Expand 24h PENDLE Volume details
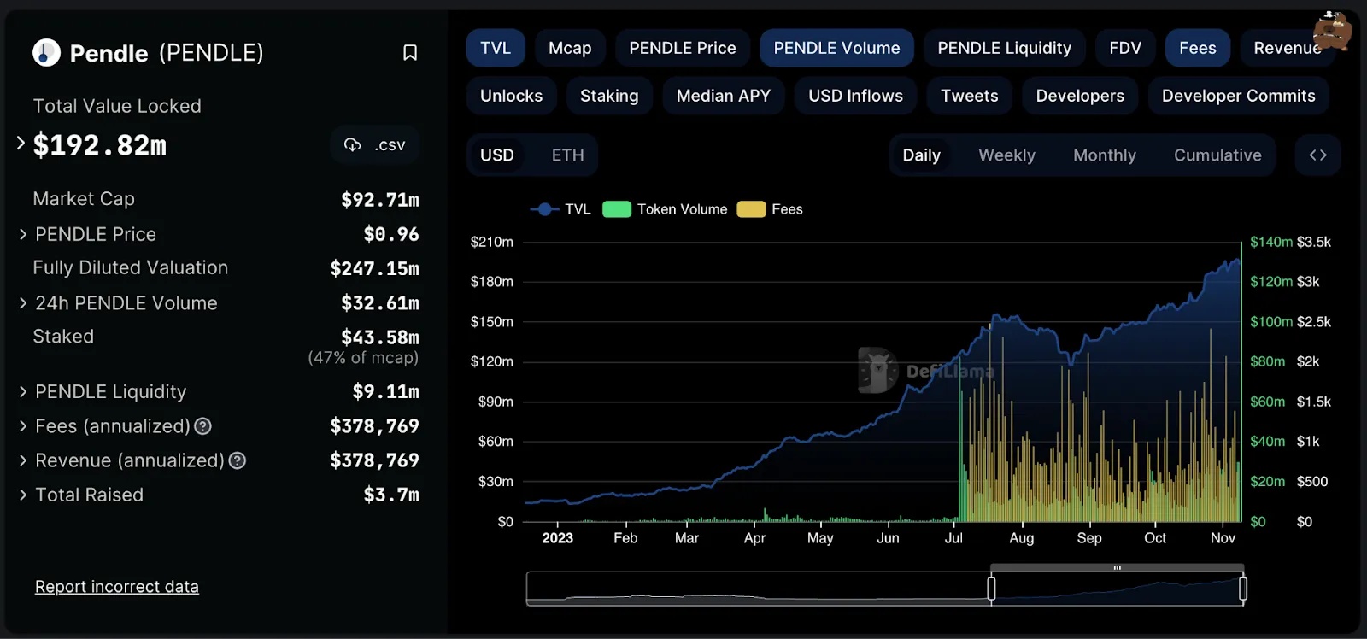The width and height of the screenshot is (1367, 639). click(x=23, y=303)
